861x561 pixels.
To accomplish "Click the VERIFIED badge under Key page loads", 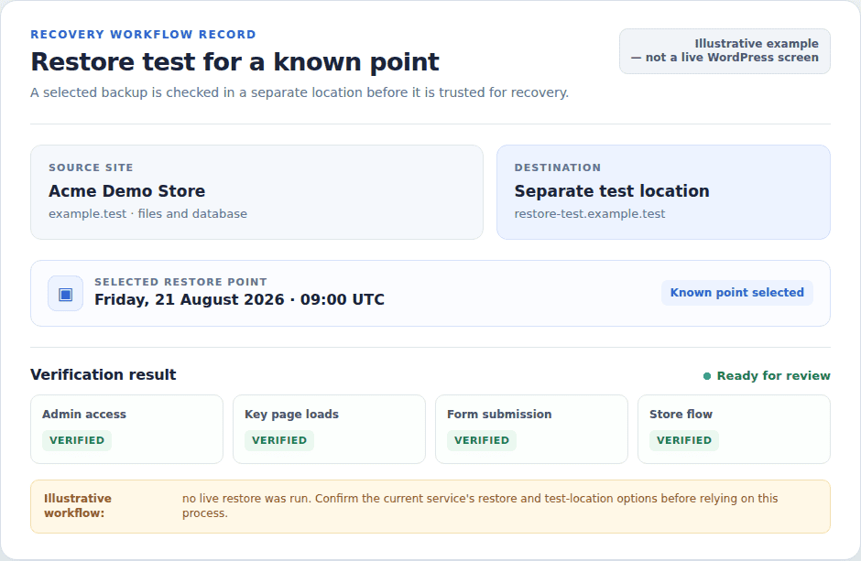I will 279,440.
